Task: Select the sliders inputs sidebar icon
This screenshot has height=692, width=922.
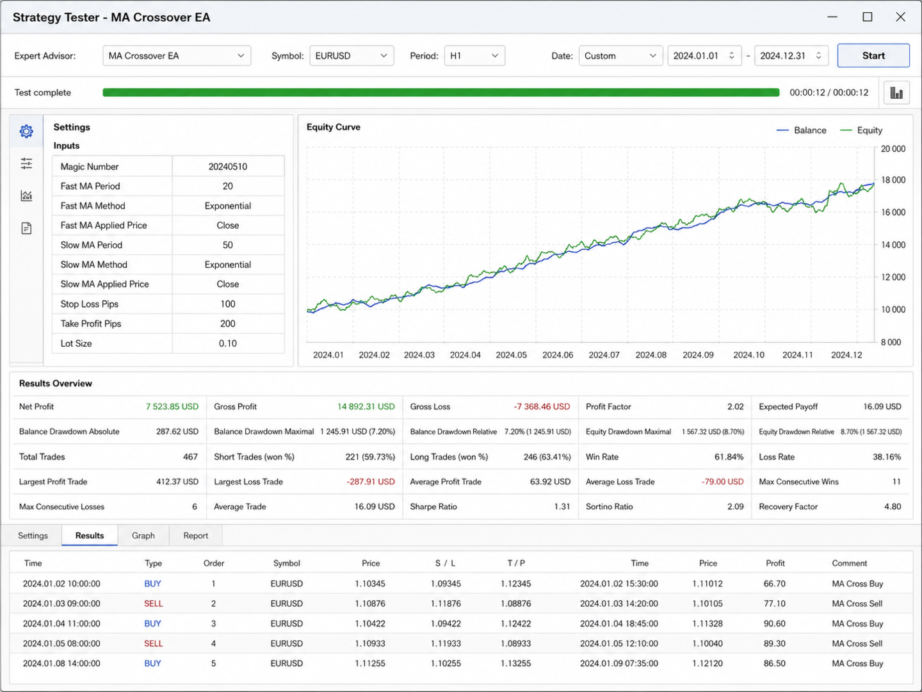Action: pyautogui.click(x=26, y=163)
